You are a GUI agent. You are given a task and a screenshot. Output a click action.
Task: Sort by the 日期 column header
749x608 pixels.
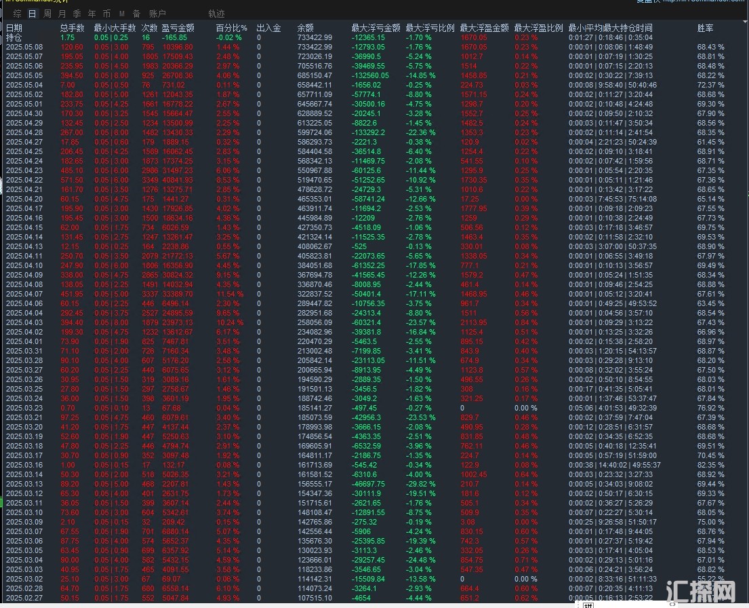click(14, 28)
